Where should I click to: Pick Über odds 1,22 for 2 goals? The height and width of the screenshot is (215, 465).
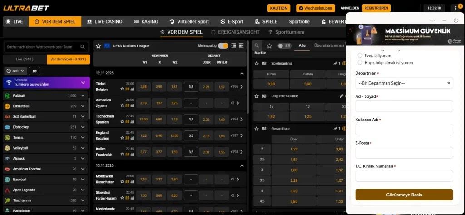point(294,149)
